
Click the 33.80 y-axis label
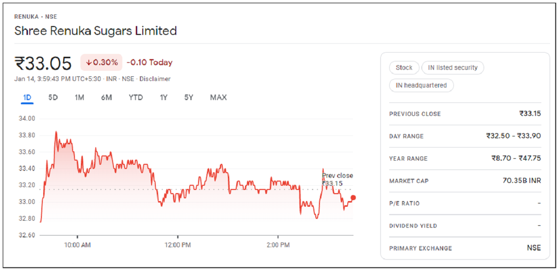27,135
